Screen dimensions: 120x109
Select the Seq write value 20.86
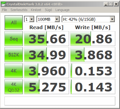pos(93,39)
